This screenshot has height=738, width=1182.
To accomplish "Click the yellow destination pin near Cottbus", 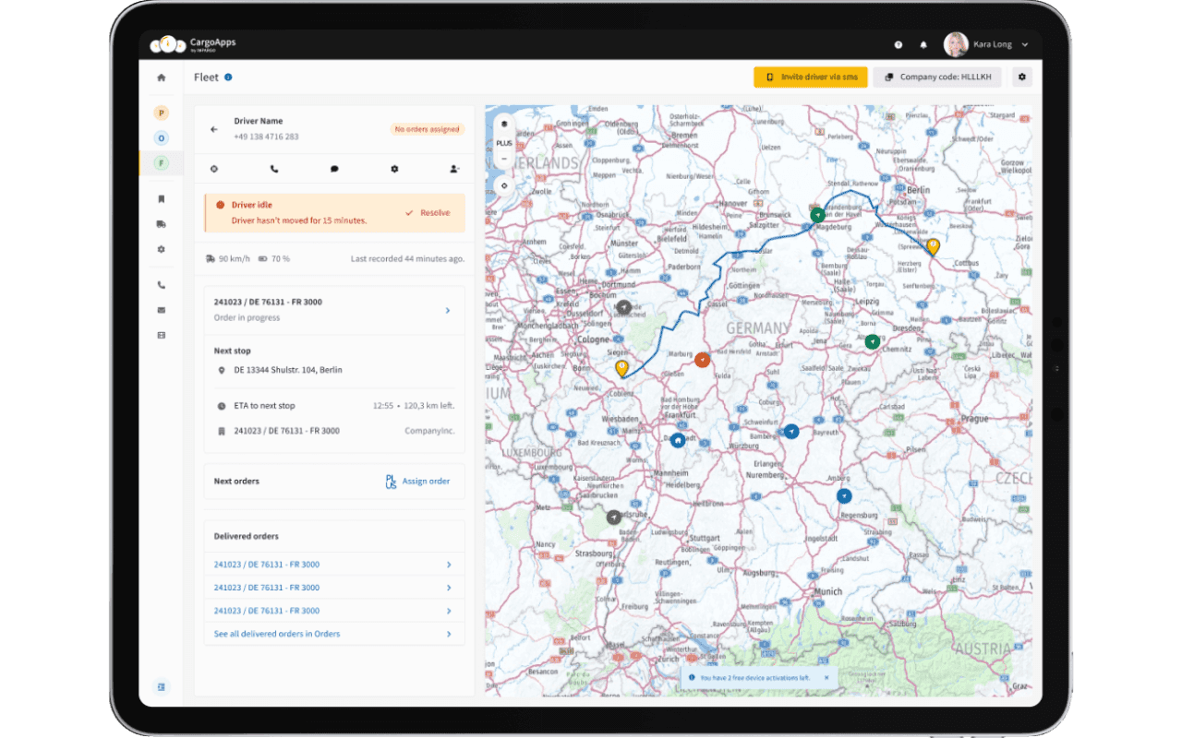I will pyautogui.click(x=933, y=246).
